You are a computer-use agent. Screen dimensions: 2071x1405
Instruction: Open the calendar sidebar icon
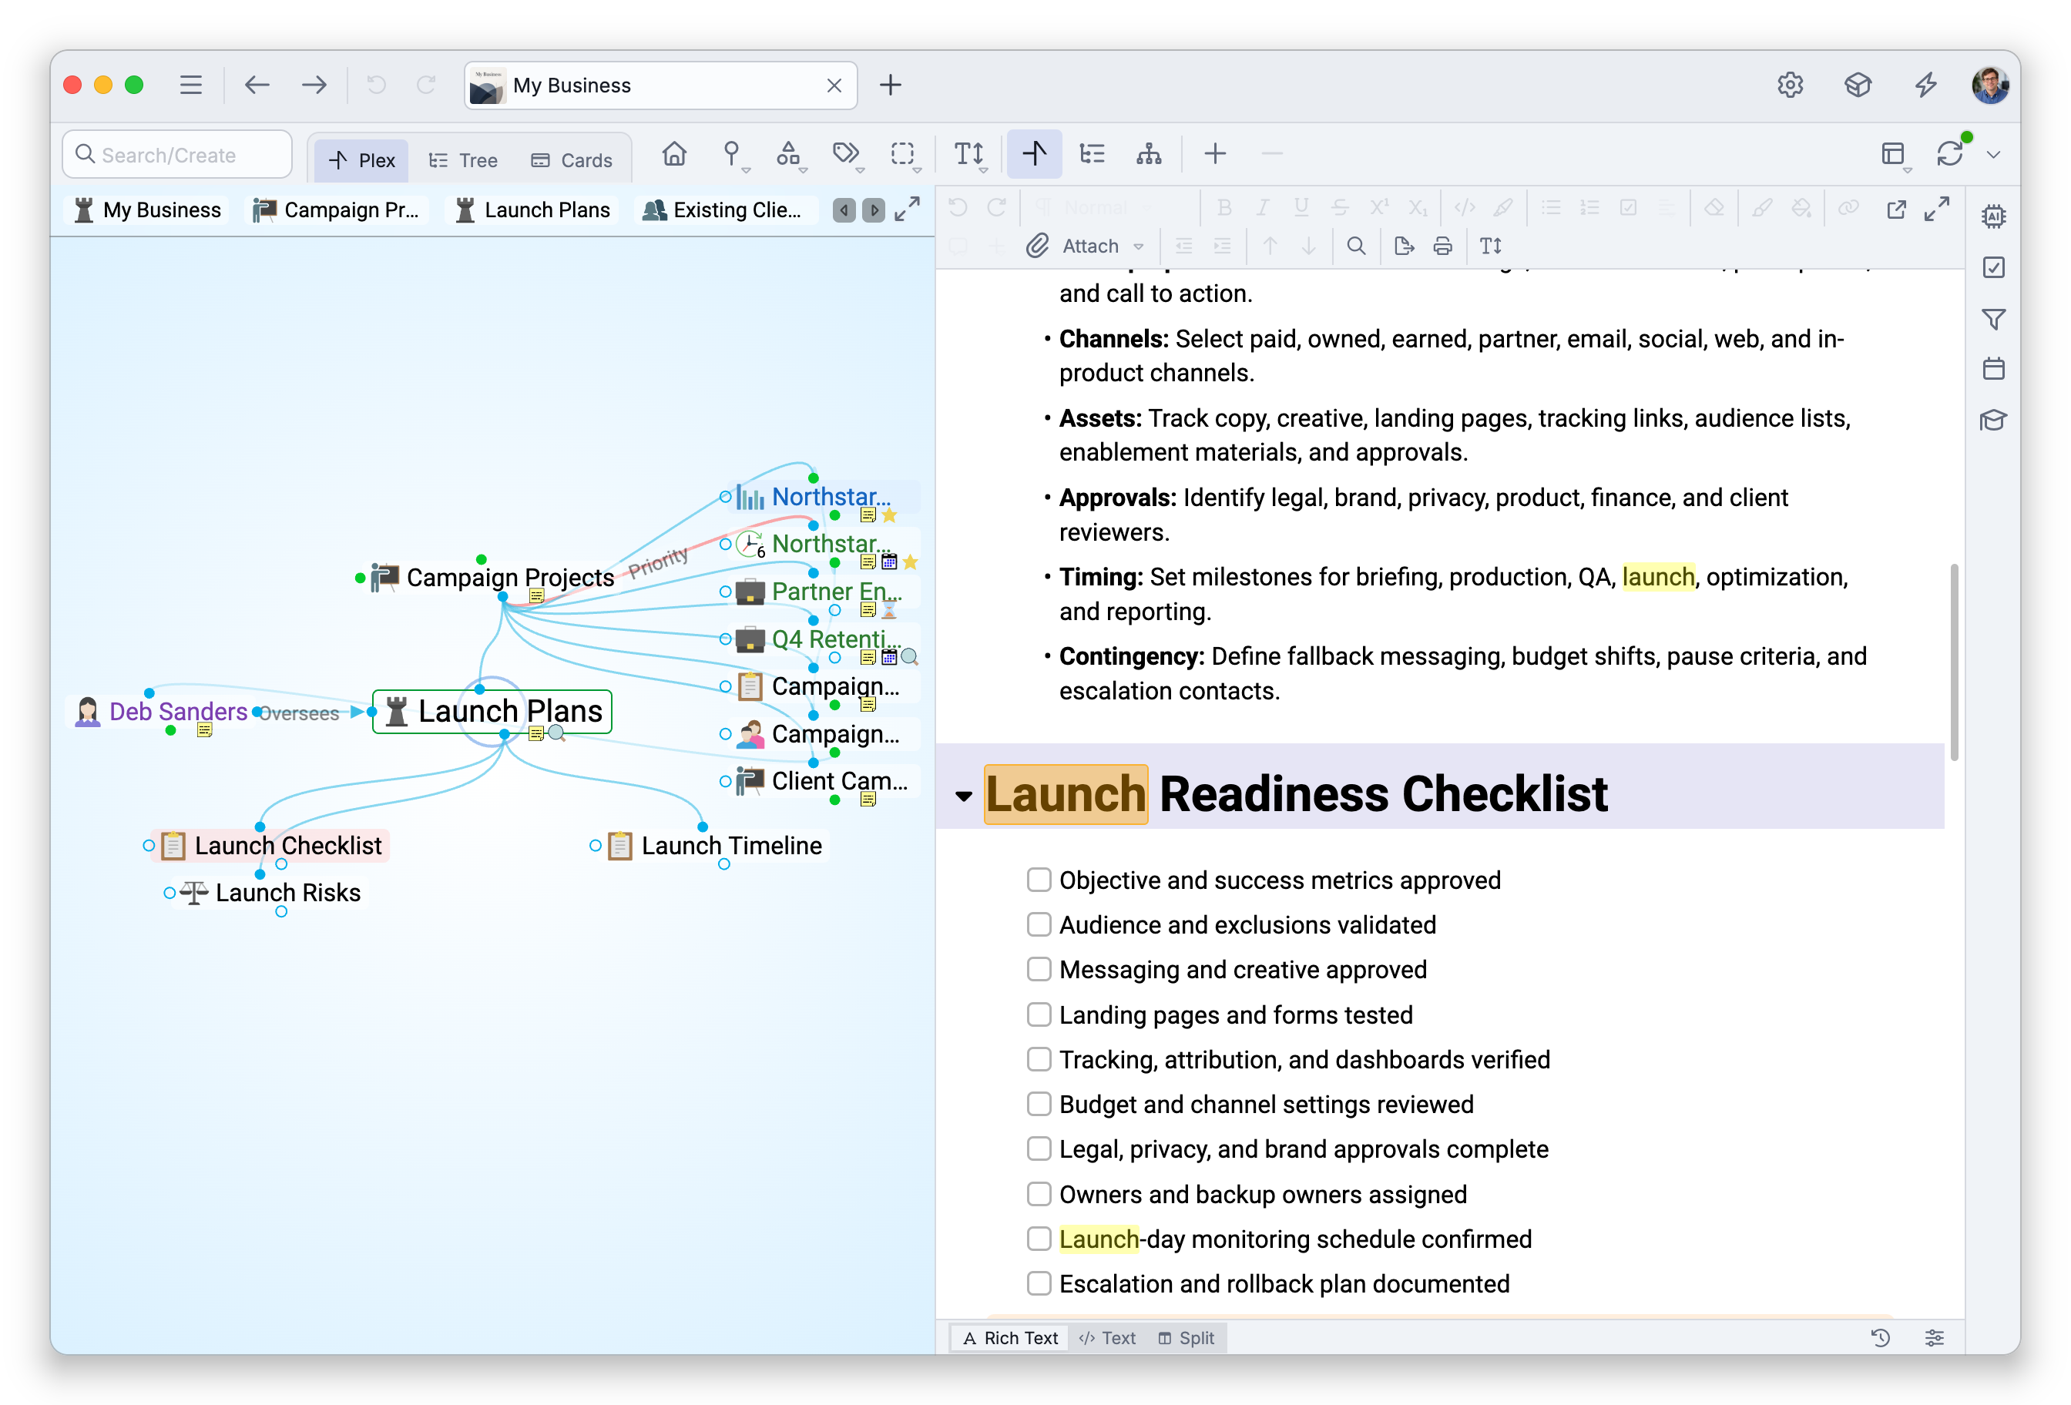[1993, 369]
